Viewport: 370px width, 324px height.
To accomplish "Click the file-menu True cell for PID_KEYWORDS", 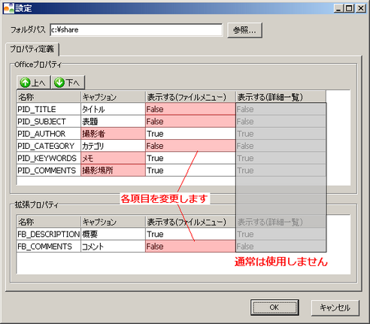I will pyautogui.click(x=190, y=158).
